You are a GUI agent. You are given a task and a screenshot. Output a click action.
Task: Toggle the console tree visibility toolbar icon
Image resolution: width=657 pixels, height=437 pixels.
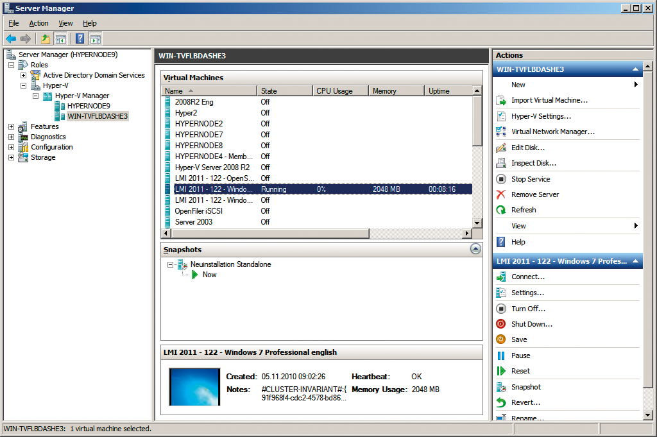(60, 39)
